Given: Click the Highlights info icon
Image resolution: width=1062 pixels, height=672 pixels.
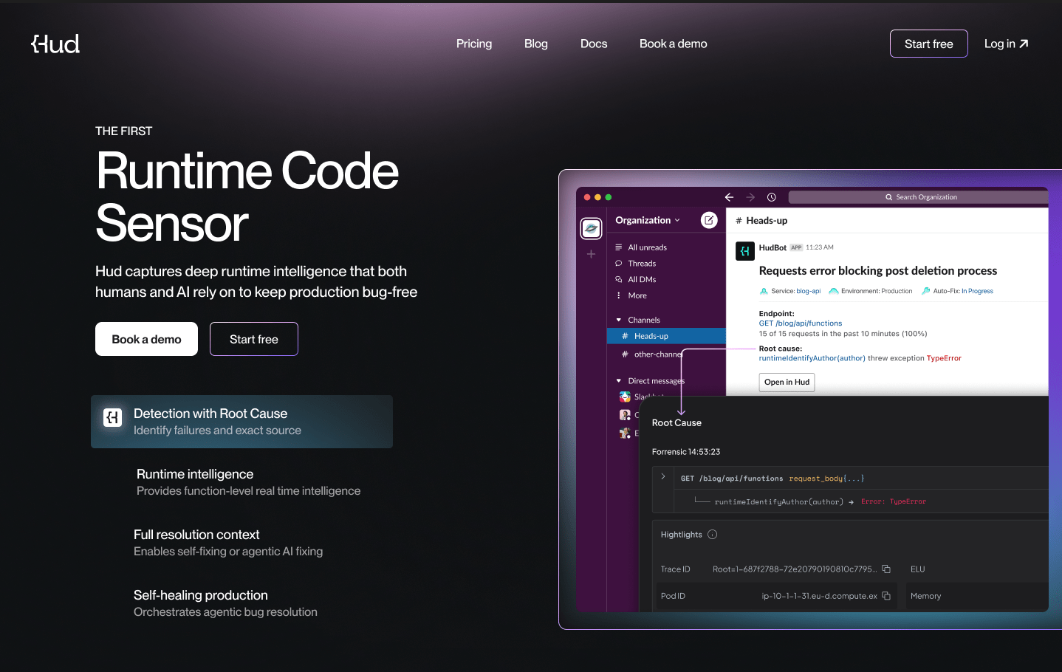Looking at the screenshot, I should point(713,535).
